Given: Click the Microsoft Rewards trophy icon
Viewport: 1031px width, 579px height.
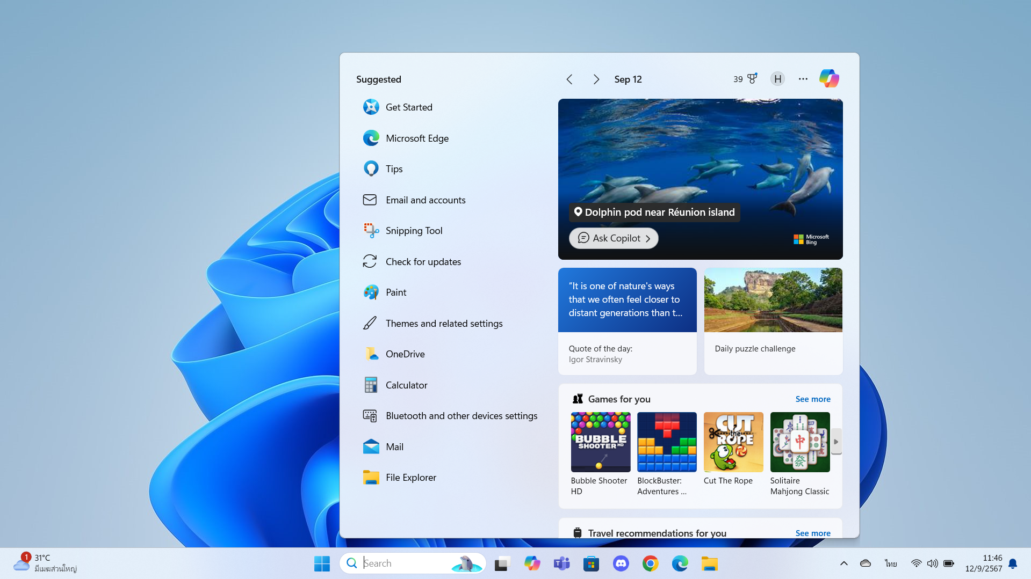Looking at the screenshot, I should point(752,79).
